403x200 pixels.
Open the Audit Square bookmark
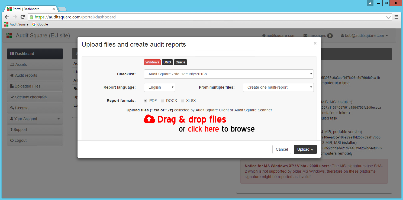pyautogui.click(x=16, y=24)
